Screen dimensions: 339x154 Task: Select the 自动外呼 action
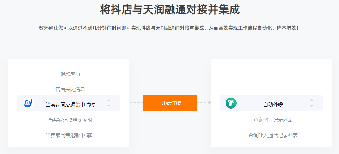coord(273,105)
